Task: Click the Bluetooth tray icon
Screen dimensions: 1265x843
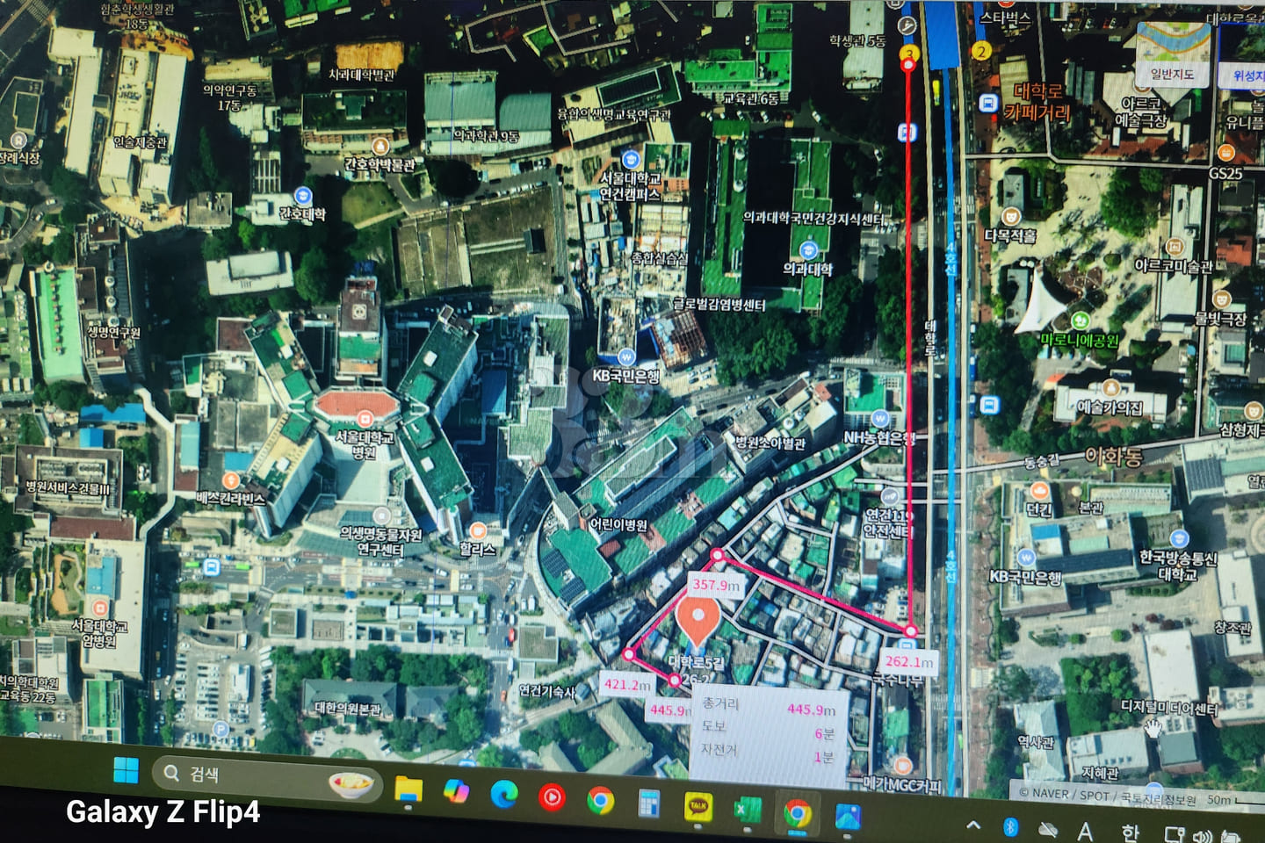Action: point(1011,826)
